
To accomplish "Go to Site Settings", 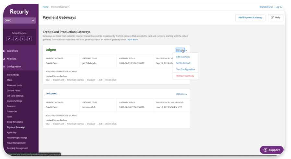I will [13, 75].
